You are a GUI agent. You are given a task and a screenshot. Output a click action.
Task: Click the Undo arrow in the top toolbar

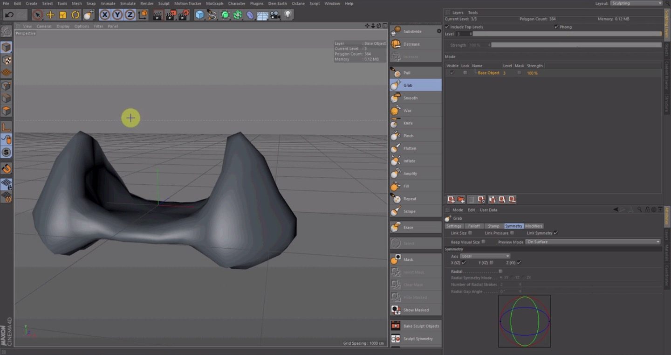tap(8, 15)
